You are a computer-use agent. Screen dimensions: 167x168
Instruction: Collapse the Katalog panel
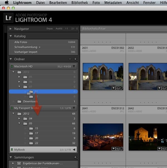tap(11, 36)
